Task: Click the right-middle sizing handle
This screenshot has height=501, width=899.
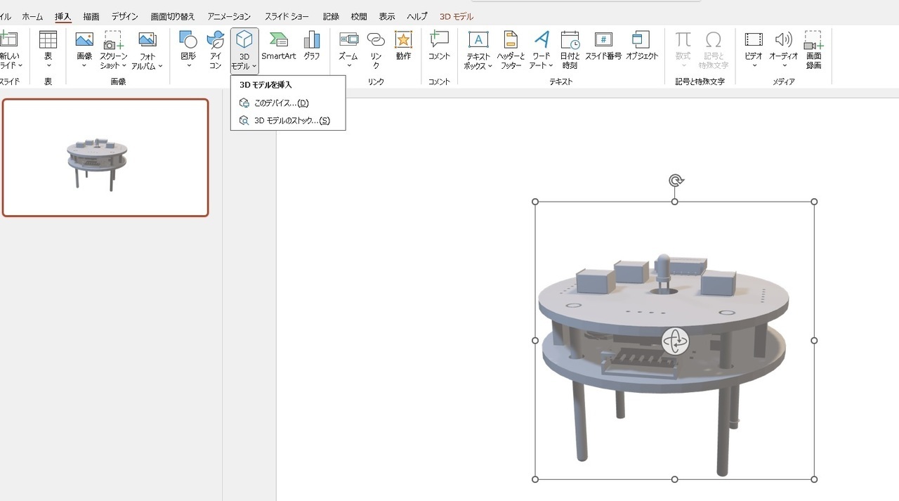Action: [x=815, y=340]
